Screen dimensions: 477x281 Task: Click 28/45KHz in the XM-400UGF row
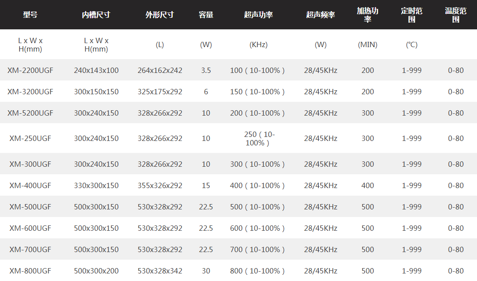pyautogui.click(x=321, y=185)
